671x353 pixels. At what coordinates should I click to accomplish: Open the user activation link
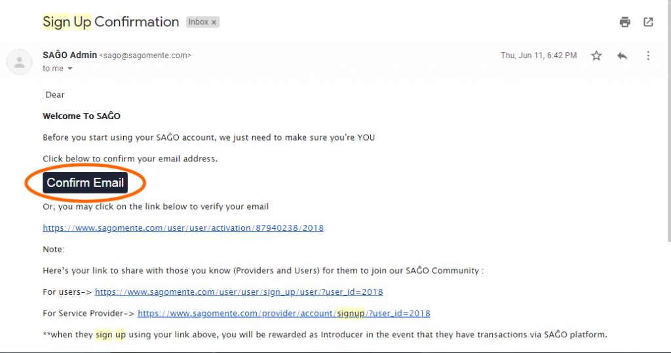tap(183, 228)
